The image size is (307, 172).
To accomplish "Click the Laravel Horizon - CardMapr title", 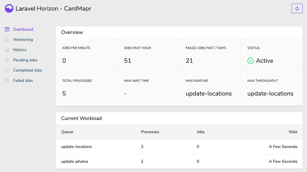I will (x=53, y=9).
